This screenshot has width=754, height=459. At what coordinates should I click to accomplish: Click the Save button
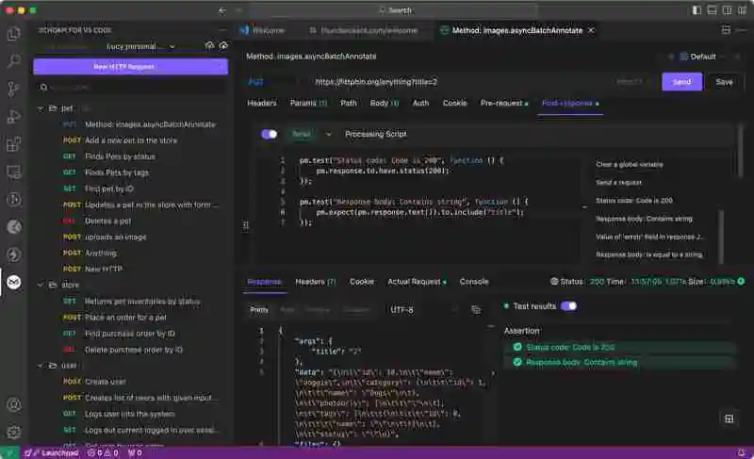click(x=724, y=82)
